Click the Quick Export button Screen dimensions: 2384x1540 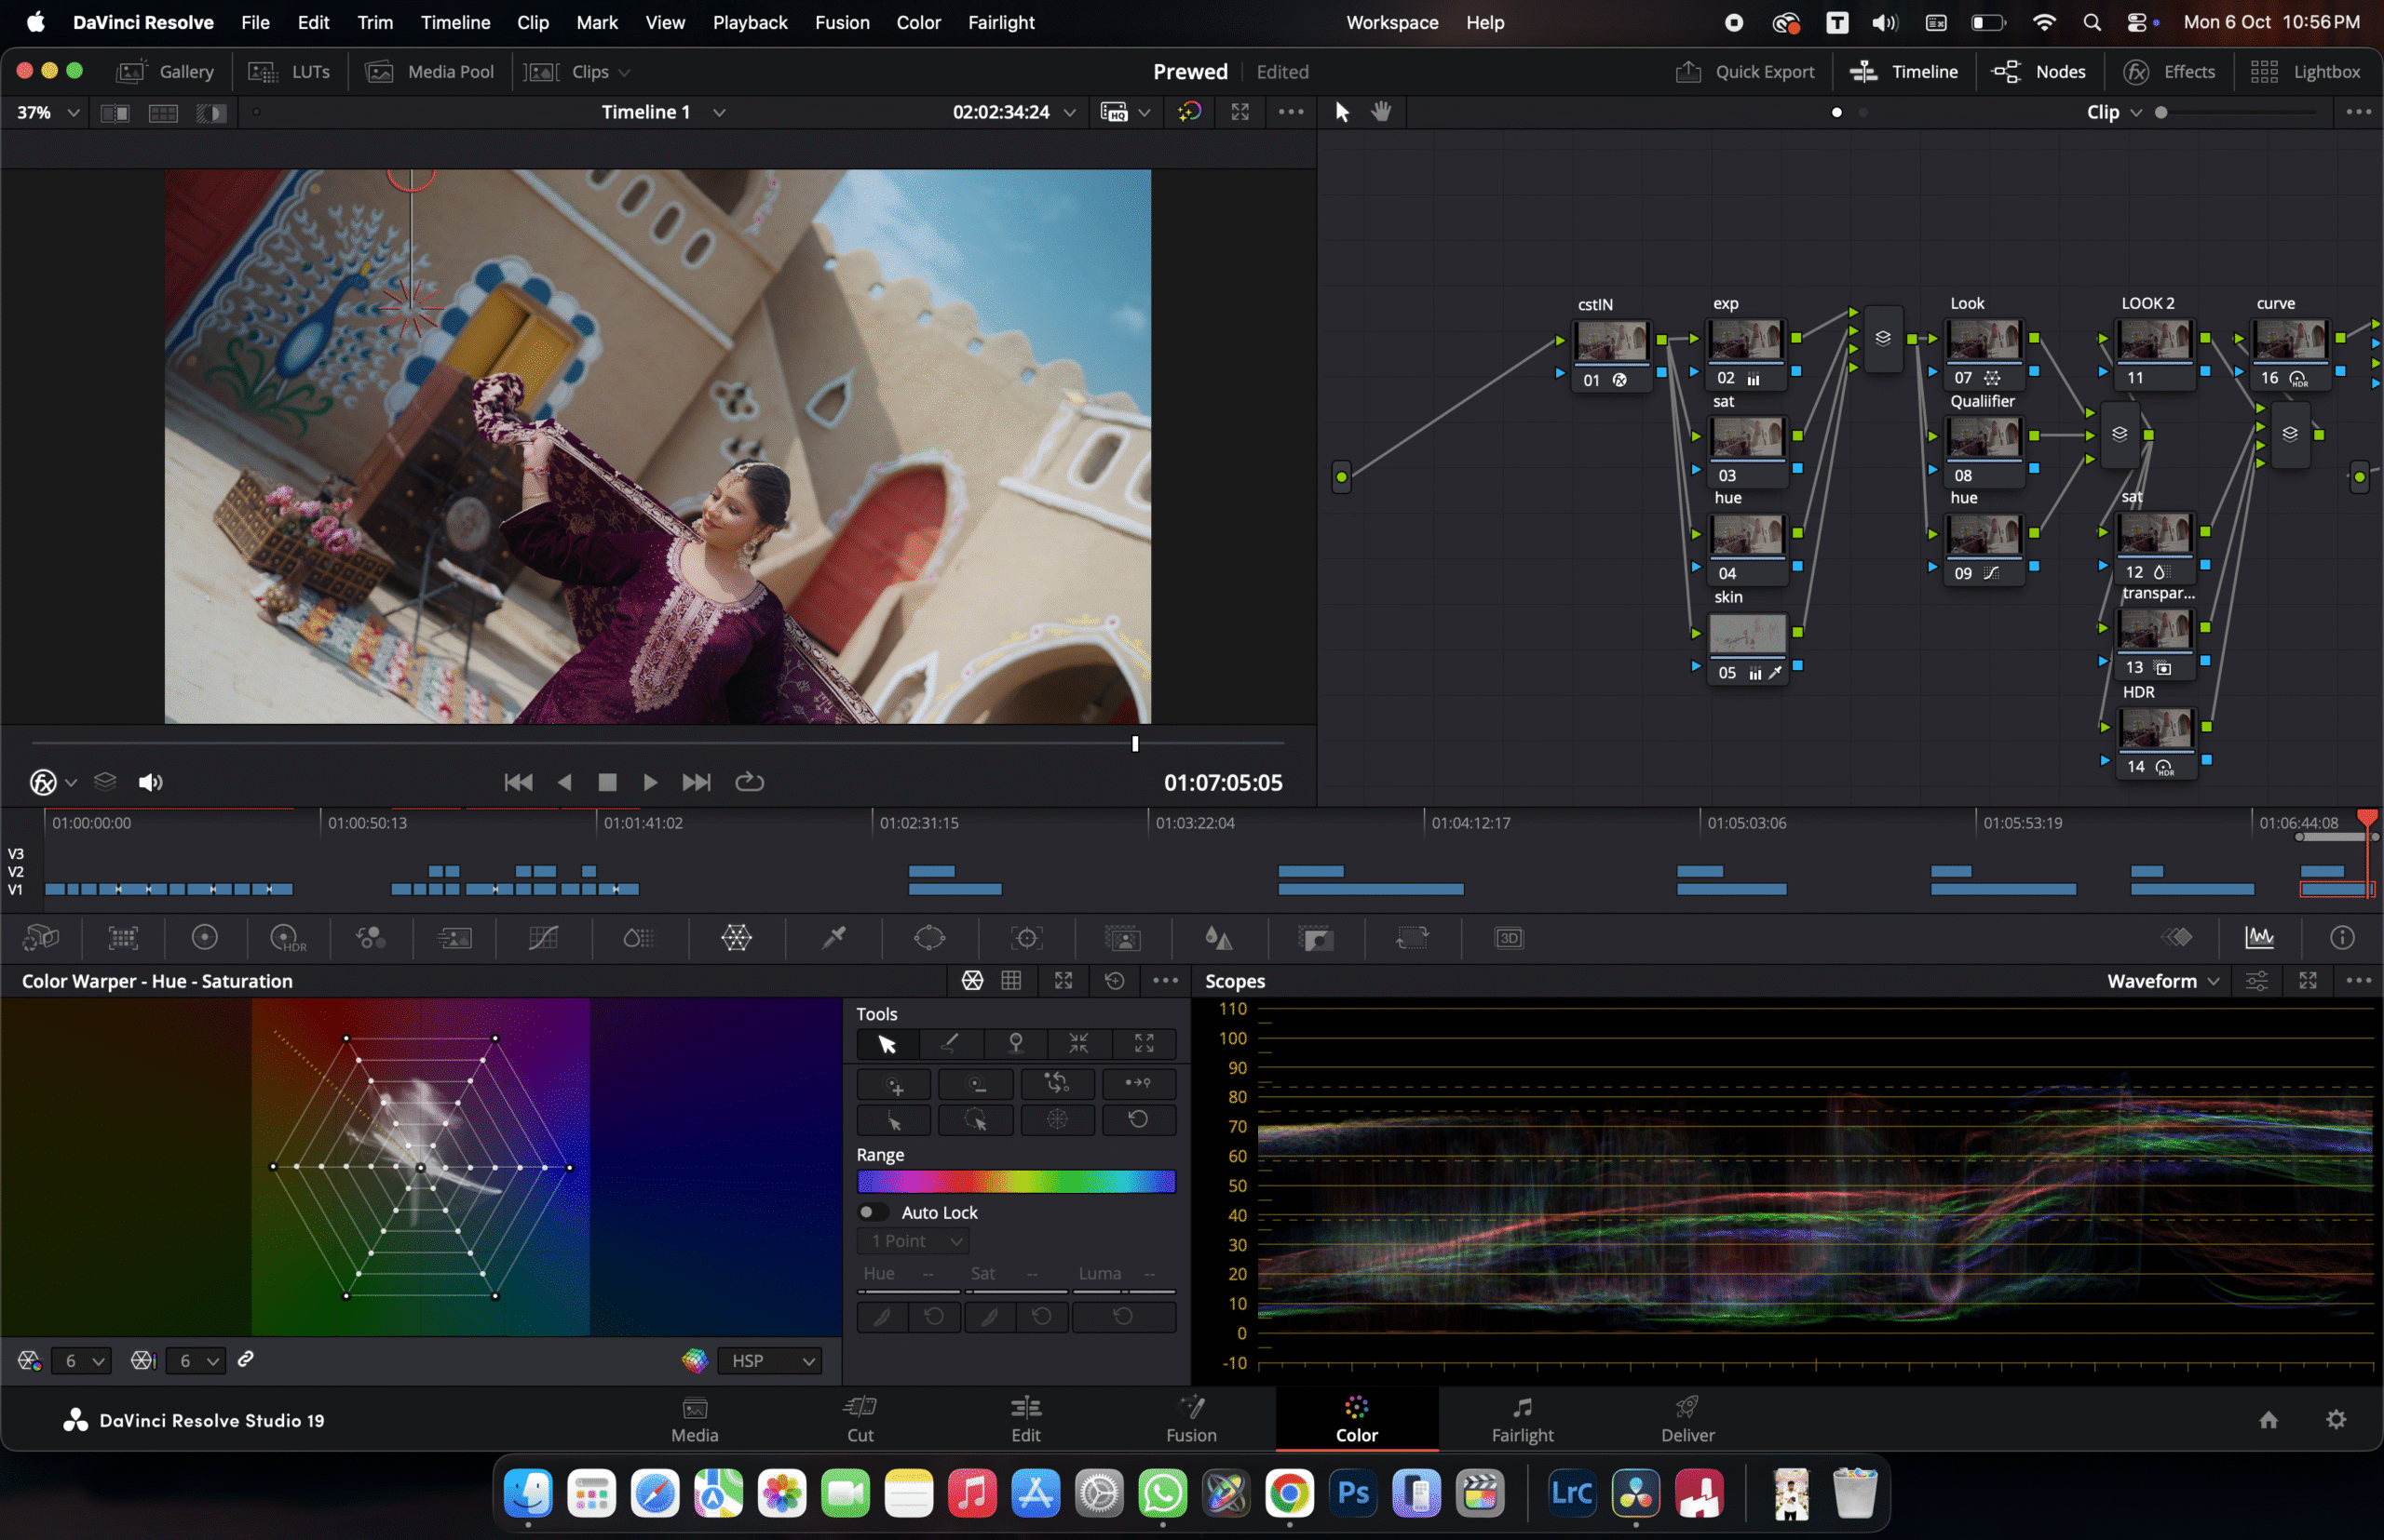[x=1744, y=72]
